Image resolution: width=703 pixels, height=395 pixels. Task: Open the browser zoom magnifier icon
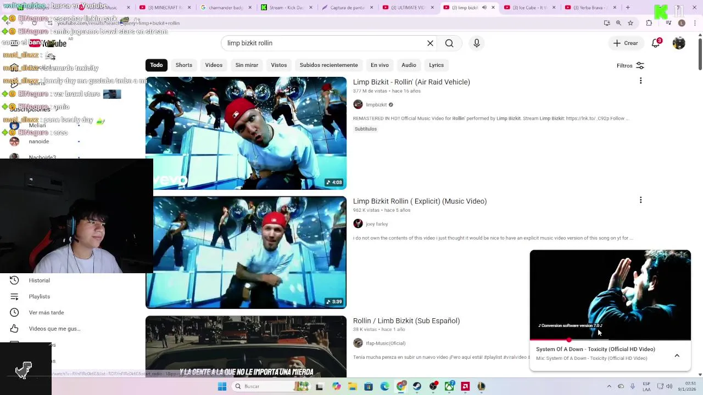pos(618,23)
